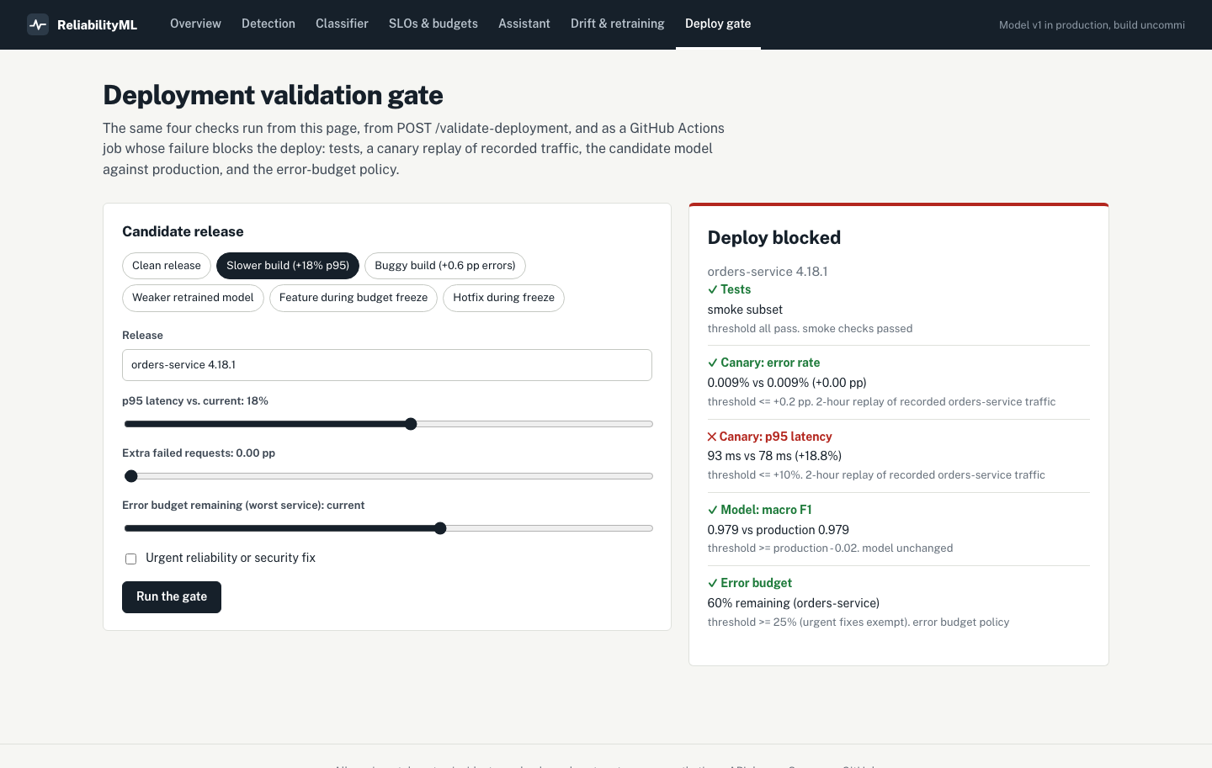Enable the Urgent reliability or security fix checkbox
The height and width of the screenshot is (768, 1212).
[x=130, y=559]
